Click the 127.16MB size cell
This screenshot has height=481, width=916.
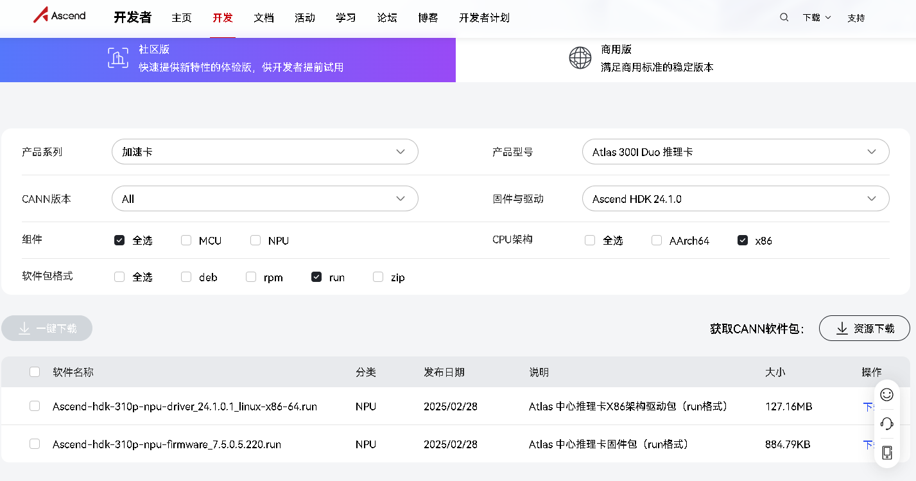coord(789,407)
